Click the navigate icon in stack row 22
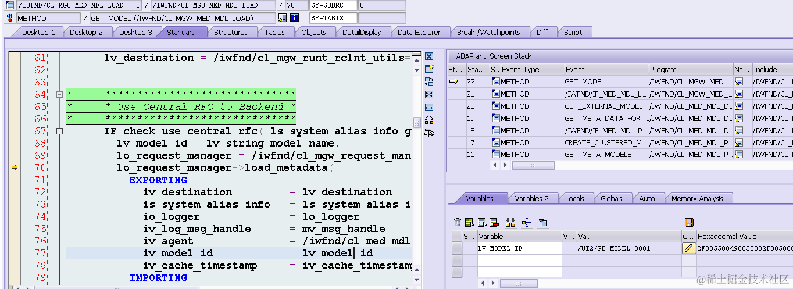The height and width of the screenshot is (289, 793). [x=739, y=82]
